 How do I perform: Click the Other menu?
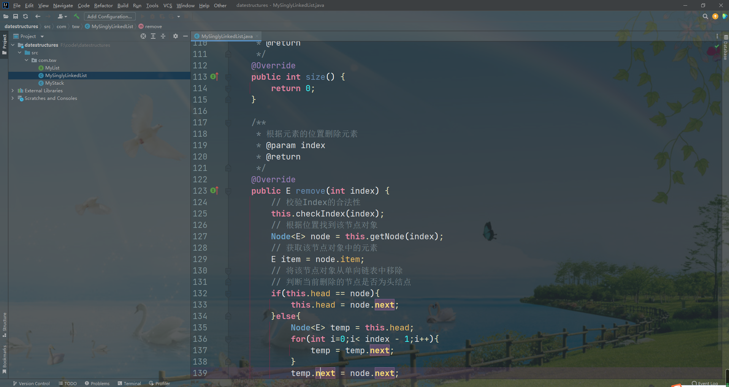(220, 5)
